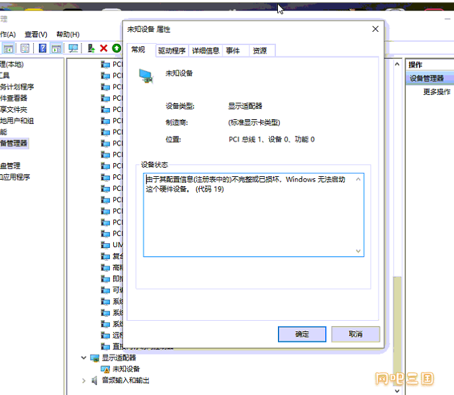Click the green up-arrow enable device icon
Image resolution: width=454 pixels, height=395 pixels.
116,48
